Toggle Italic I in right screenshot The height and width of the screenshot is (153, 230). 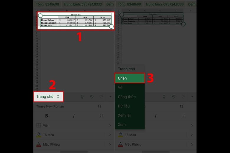pyautogui.click(x=156, y=116)
